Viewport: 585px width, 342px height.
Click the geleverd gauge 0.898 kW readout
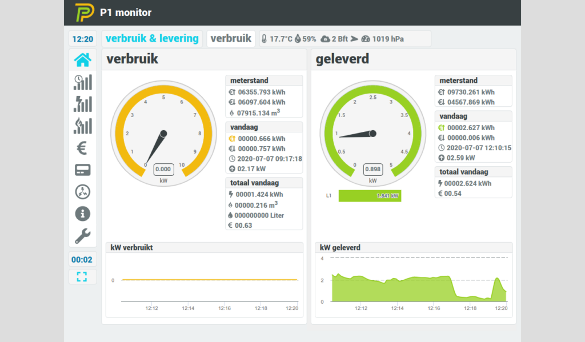point(372,170)
